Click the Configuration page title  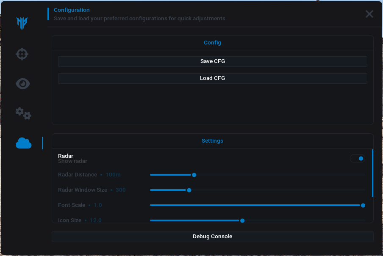pos(72,10)
